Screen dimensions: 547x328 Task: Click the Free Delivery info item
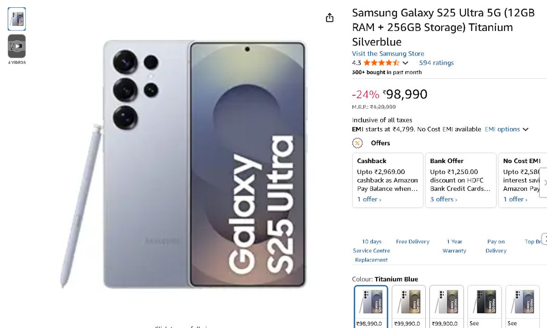413,241
